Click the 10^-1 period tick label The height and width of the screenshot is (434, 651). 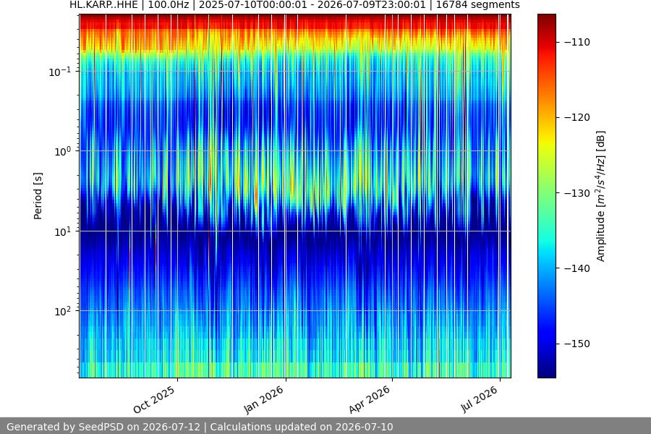click(59, 72)
